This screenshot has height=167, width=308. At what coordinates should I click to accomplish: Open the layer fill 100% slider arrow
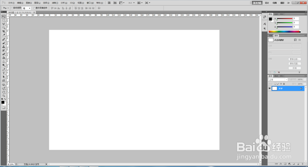305,84
